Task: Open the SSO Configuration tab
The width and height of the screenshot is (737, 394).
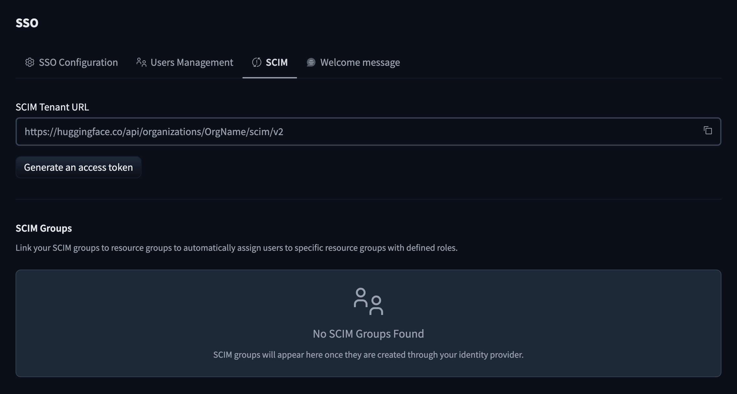Action: coord(78,62)
